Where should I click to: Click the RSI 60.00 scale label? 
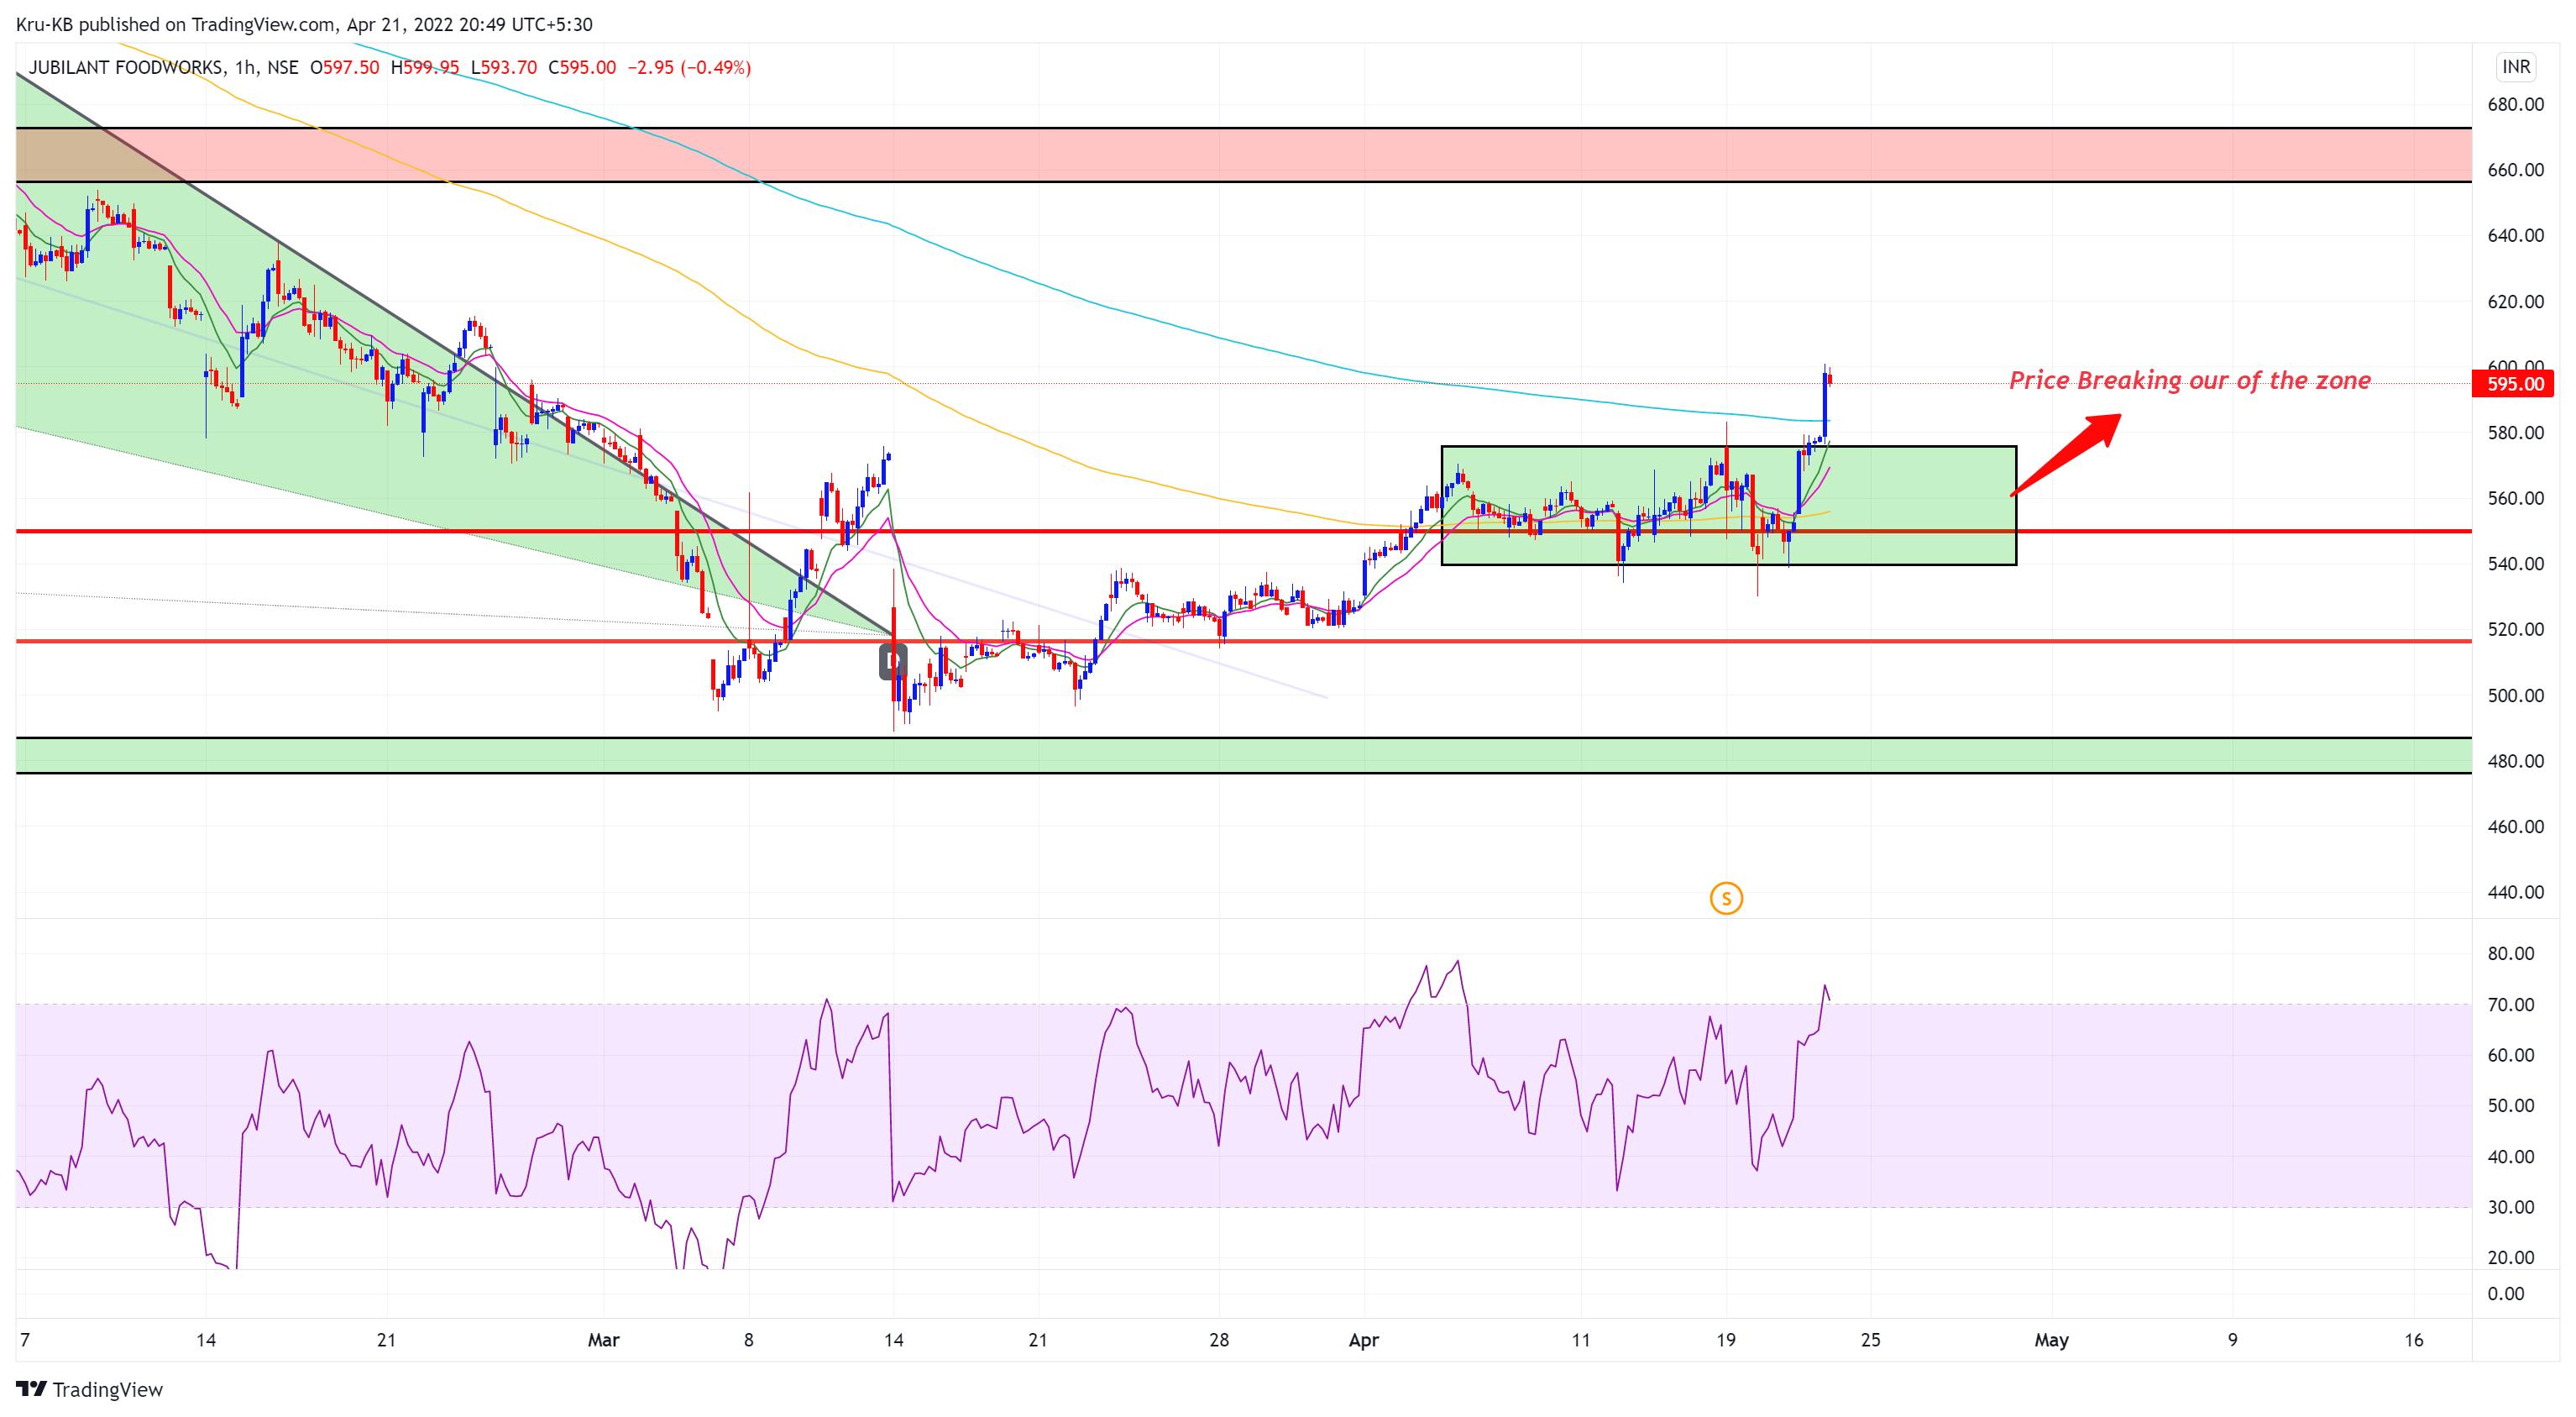point(2511,1055)
